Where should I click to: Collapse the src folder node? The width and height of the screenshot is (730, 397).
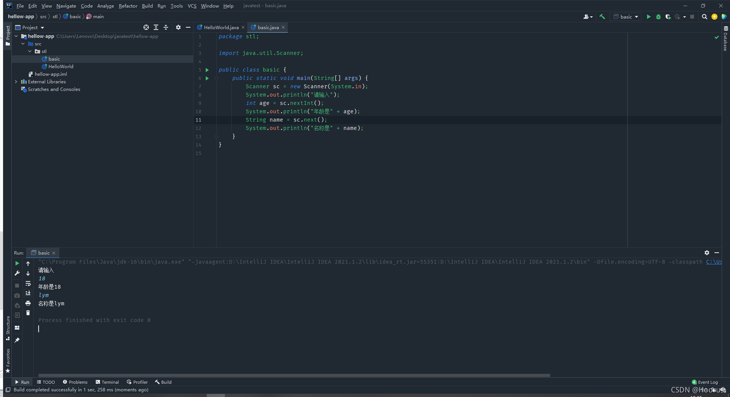pos(23,44)
